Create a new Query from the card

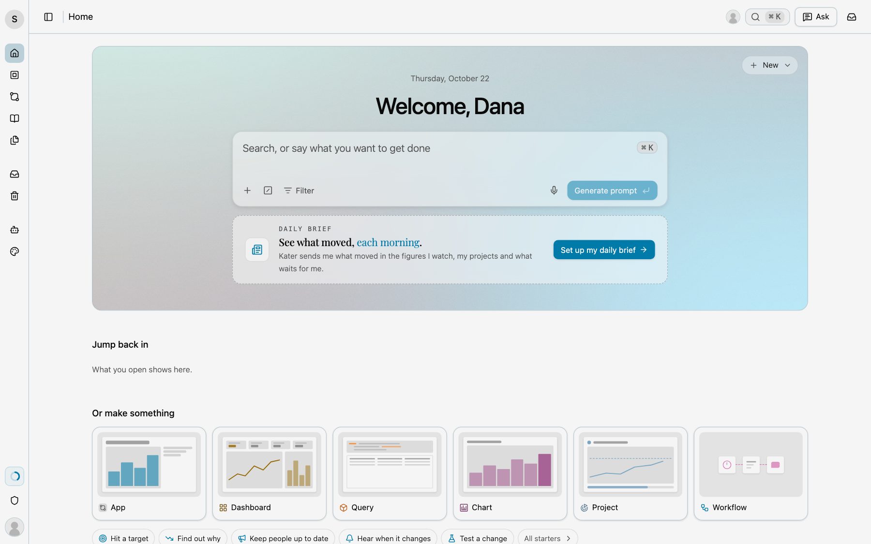click(390, 473)
